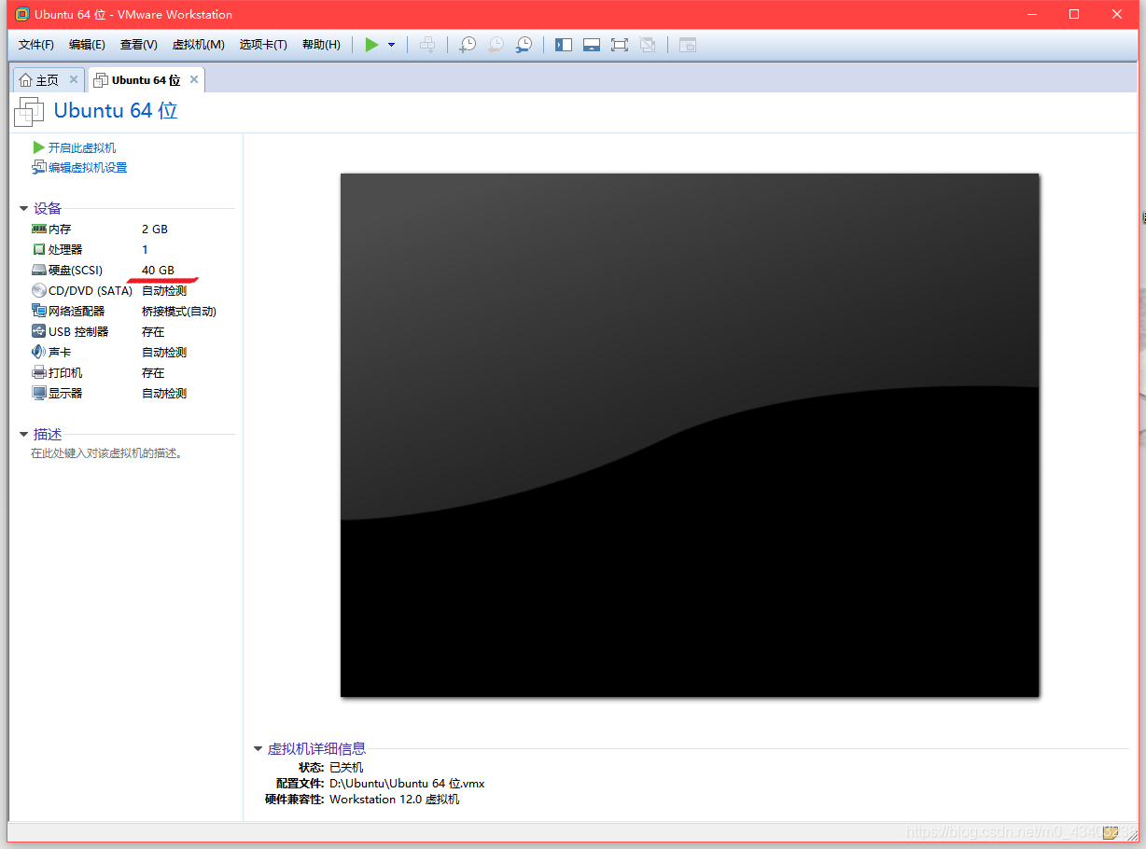Click 编辑虚拟机设置 link
This screenshot has height=849, width=1146.
[87, 168]
